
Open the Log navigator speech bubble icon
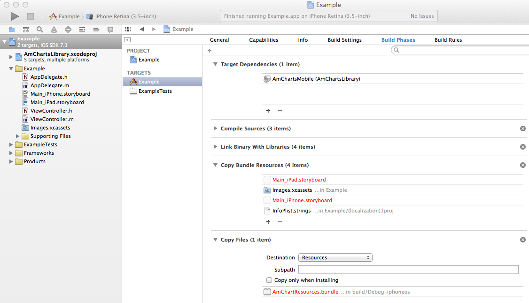point(110,30)
